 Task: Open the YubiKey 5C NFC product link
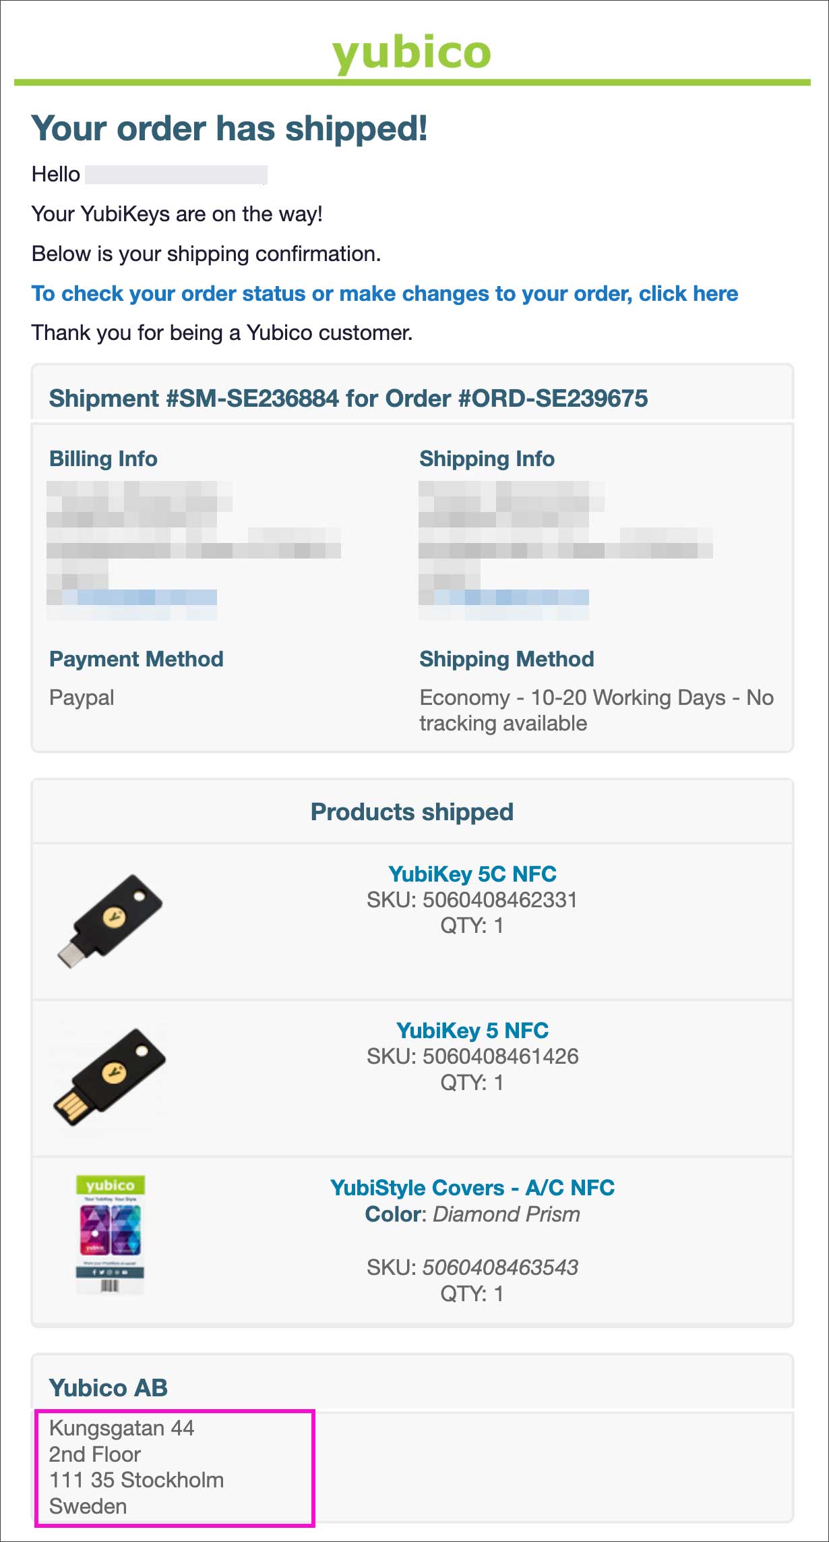coord(472,874)
